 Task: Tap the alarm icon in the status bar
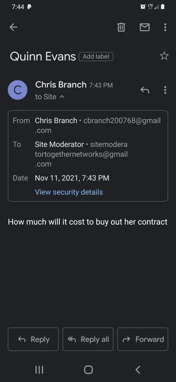tap(143, 7)
